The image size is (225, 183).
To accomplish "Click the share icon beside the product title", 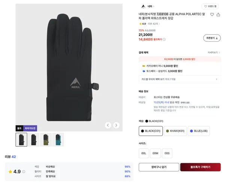I will click(218, 15).
